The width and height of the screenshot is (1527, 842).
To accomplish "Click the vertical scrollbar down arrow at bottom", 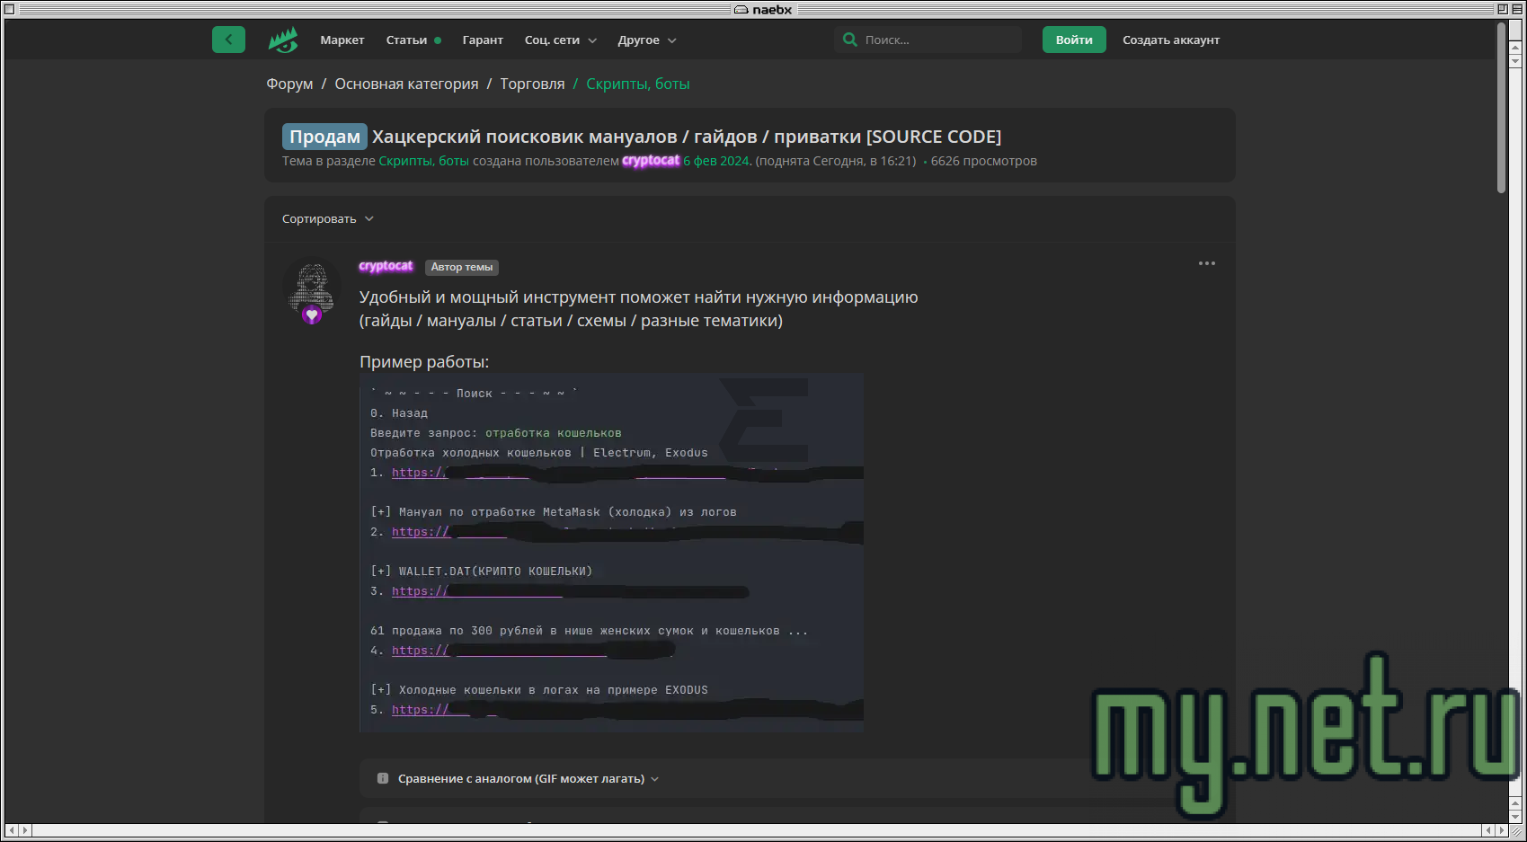I will pos(1515,816).
